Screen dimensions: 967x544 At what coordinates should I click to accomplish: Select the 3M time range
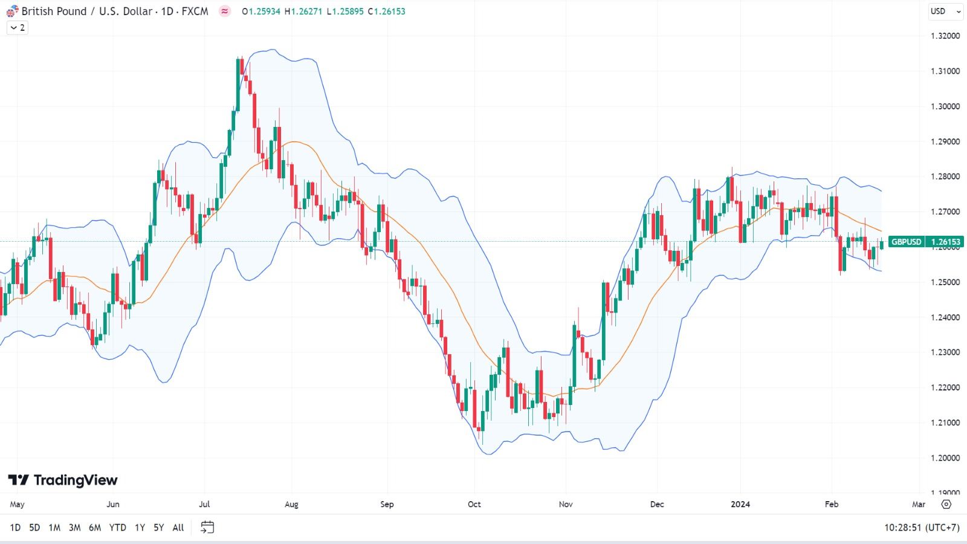point(74,528)
